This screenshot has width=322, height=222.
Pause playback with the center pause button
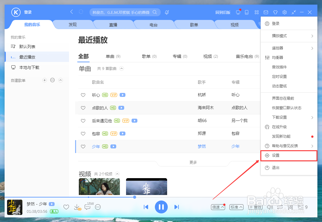click(x=161, y=207)
